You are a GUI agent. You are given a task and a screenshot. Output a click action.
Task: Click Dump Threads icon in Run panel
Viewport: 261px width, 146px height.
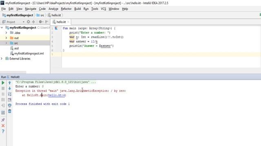[x=3, y=100]
